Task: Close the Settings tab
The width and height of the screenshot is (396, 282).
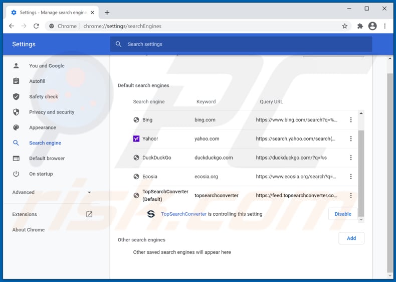Action: [x=92, y=13]
